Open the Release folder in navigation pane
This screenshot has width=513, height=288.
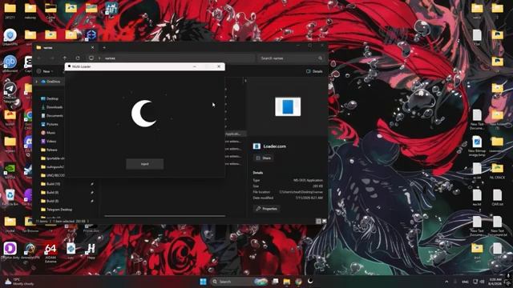pos(49,150)
